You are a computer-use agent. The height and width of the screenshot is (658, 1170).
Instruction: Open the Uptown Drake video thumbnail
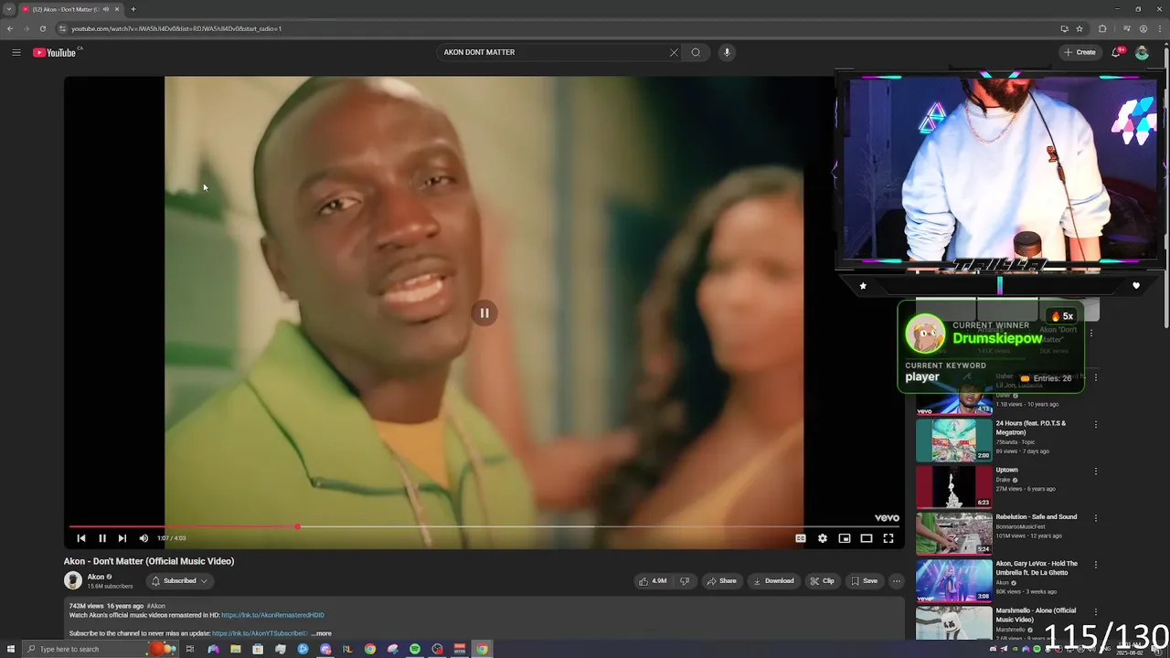click(x=953, y=487)
